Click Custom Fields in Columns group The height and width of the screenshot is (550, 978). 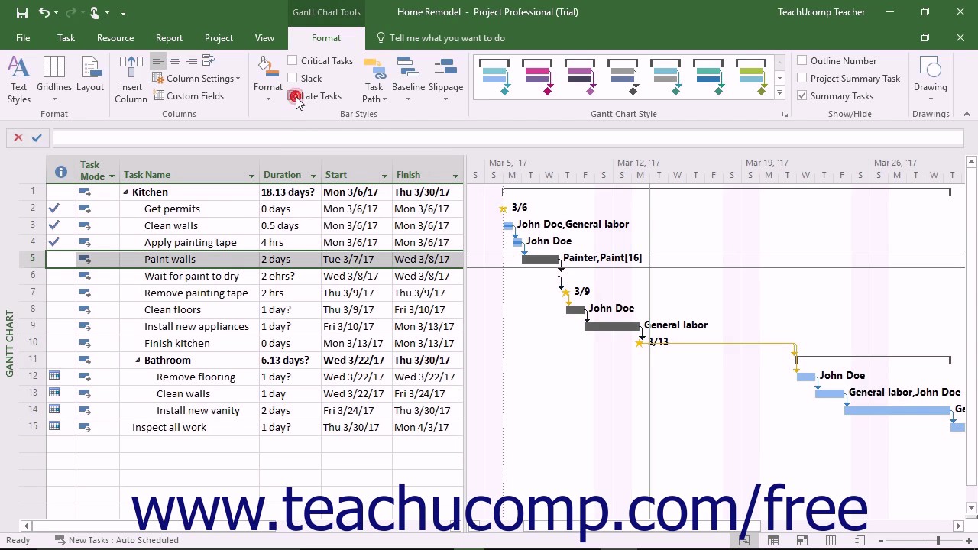[x=188, y=96]
